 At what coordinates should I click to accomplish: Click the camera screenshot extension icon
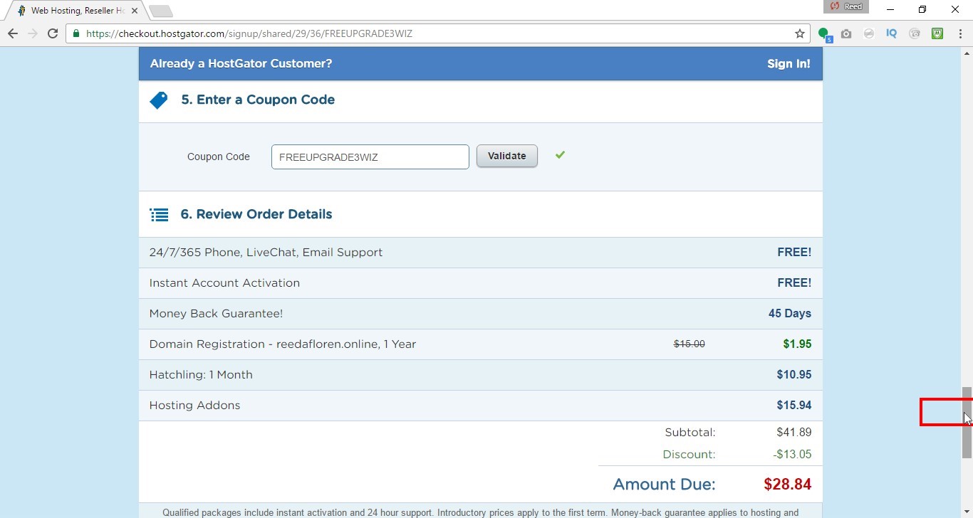846,33
